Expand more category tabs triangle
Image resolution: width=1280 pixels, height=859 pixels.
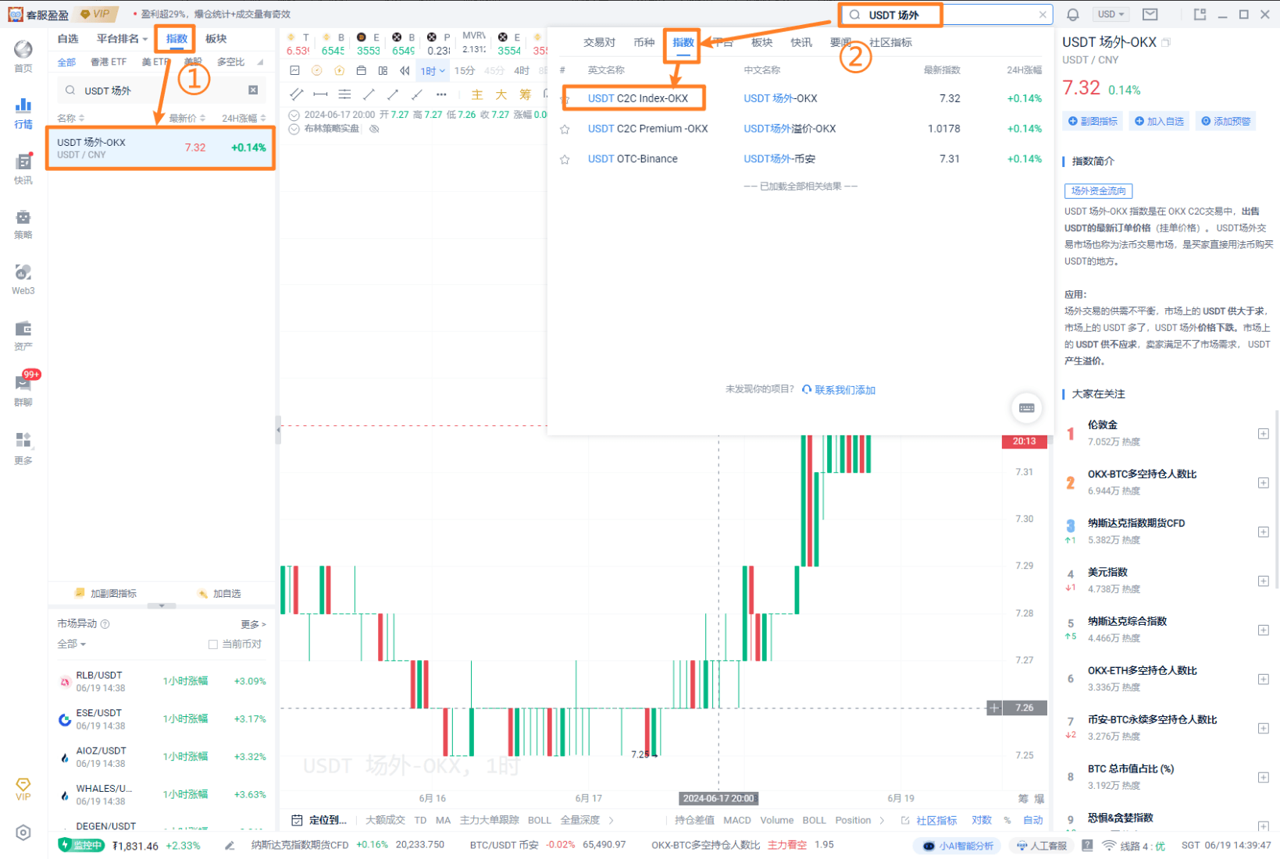click(x=260, y=62)
